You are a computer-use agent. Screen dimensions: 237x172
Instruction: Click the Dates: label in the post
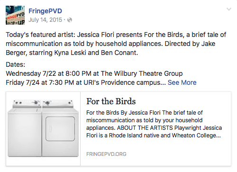point(16,64)
